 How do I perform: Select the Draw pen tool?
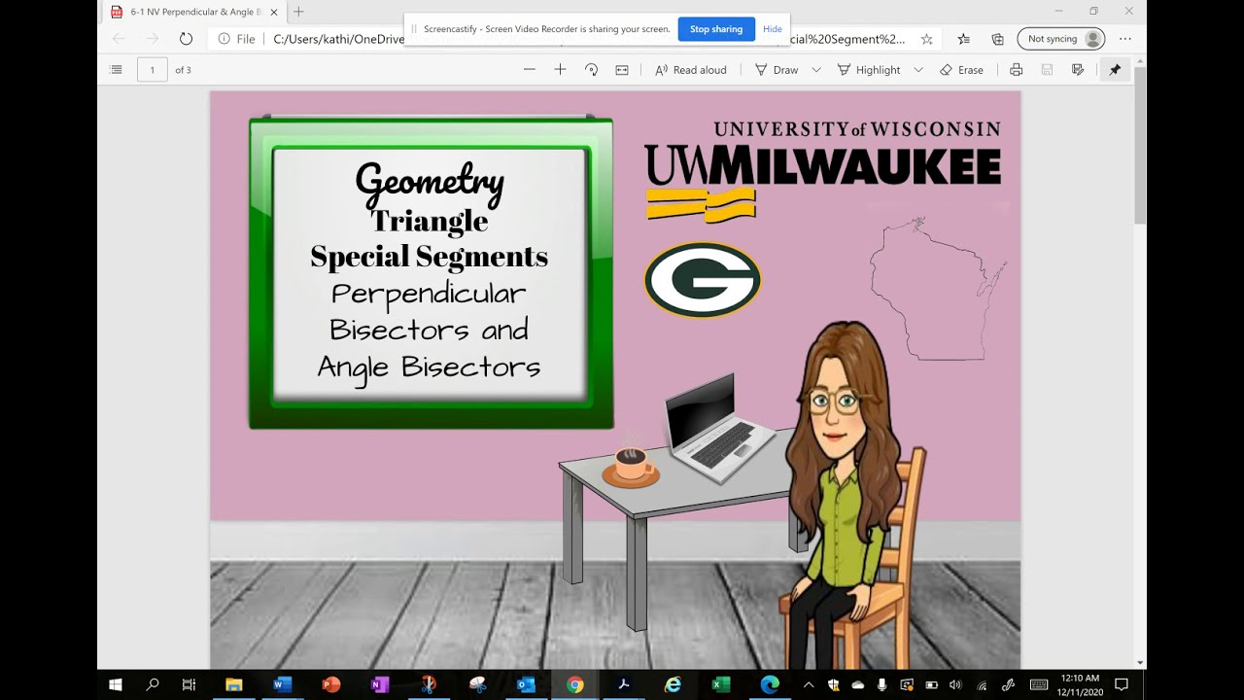click(x=777, y=70)
